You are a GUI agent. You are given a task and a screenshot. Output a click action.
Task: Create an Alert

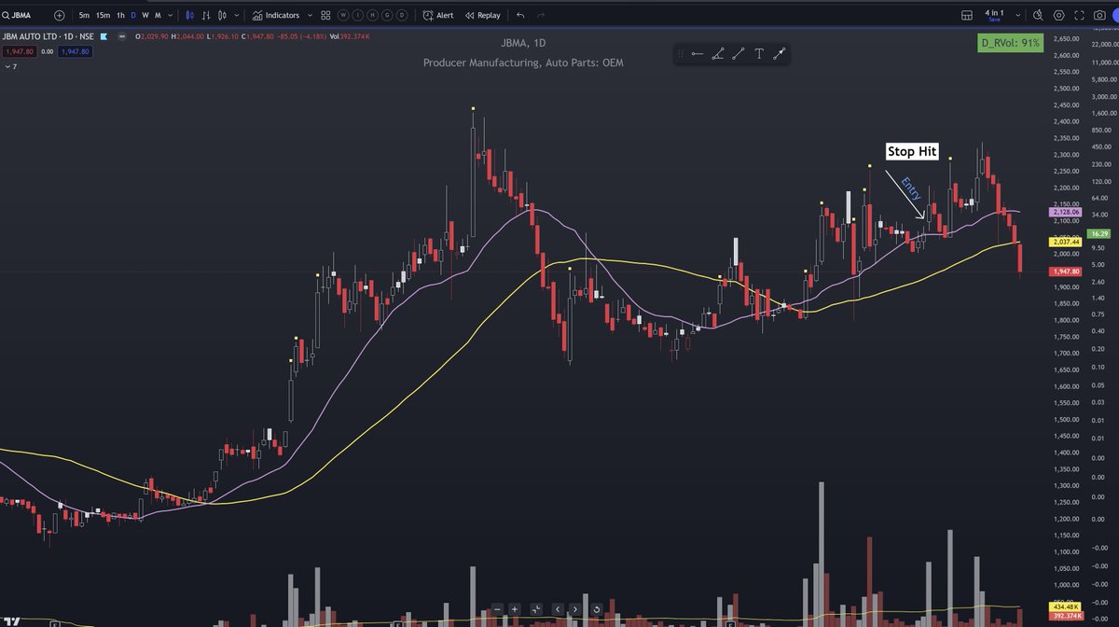[438, 15]
